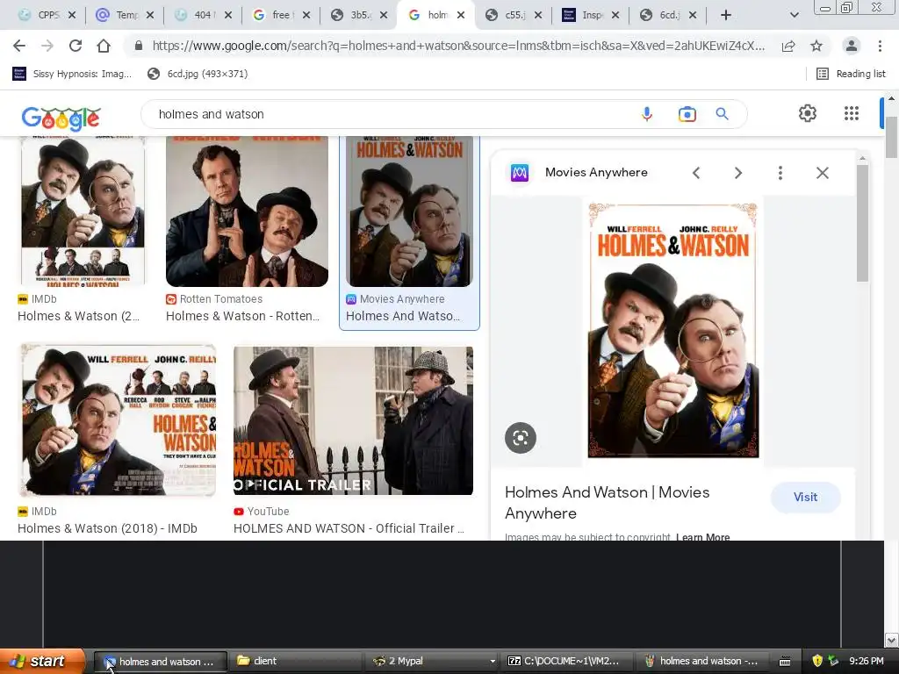Click the Google holiday logo

point(61,118)
